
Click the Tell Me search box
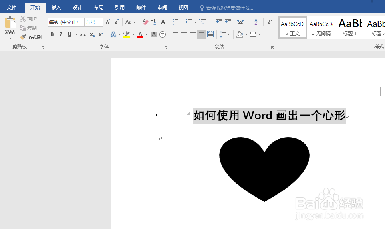(x=226, y=8)
